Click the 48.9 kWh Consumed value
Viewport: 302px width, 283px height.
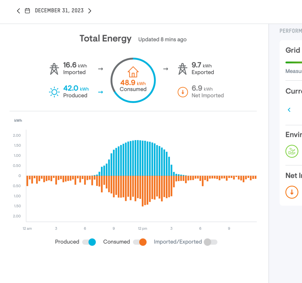tap(133, 83)
